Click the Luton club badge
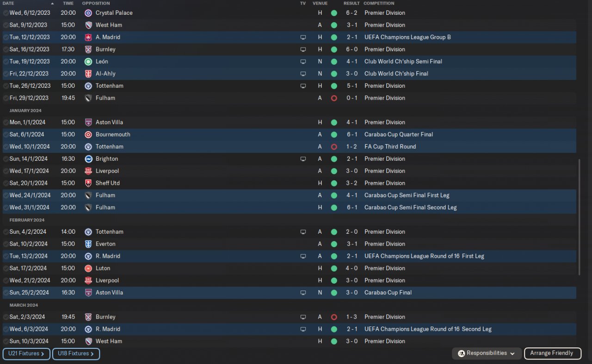592x364 pixels. 88,268
